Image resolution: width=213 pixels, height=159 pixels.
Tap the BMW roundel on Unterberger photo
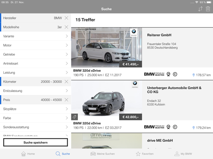tap(135, 83)
